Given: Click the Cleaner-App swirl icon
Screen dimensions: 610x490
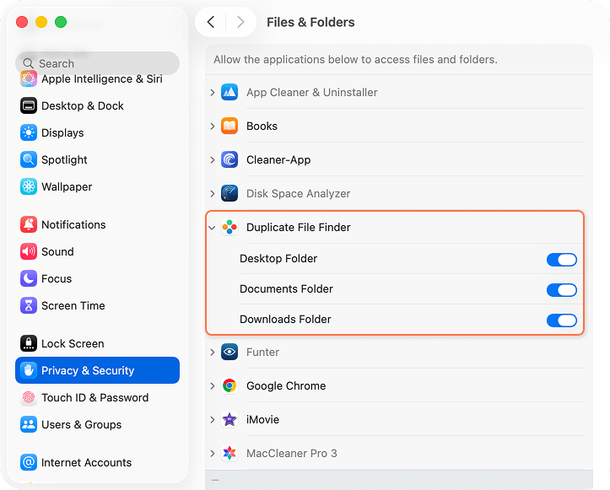Looking at the screenshot, I should [229, 160].
